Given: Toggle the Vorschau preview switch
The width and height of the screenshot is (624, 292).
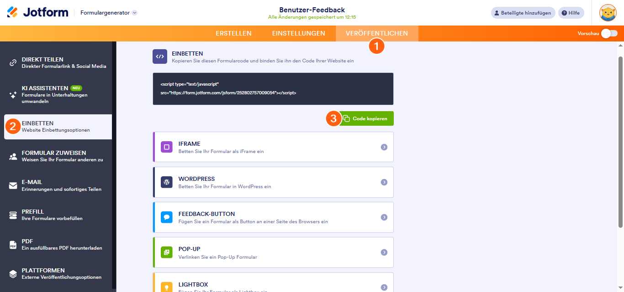Looking at the screenshot, I should (609, 33).
